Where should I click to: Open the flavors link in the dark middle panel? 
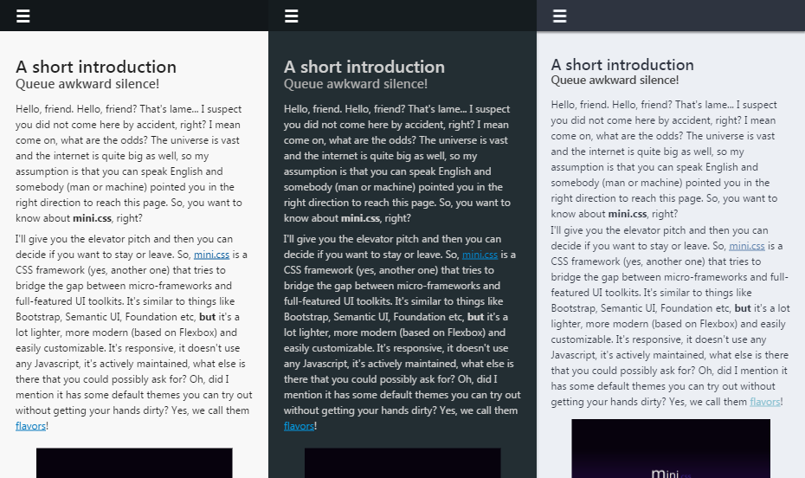click(299, 426)
